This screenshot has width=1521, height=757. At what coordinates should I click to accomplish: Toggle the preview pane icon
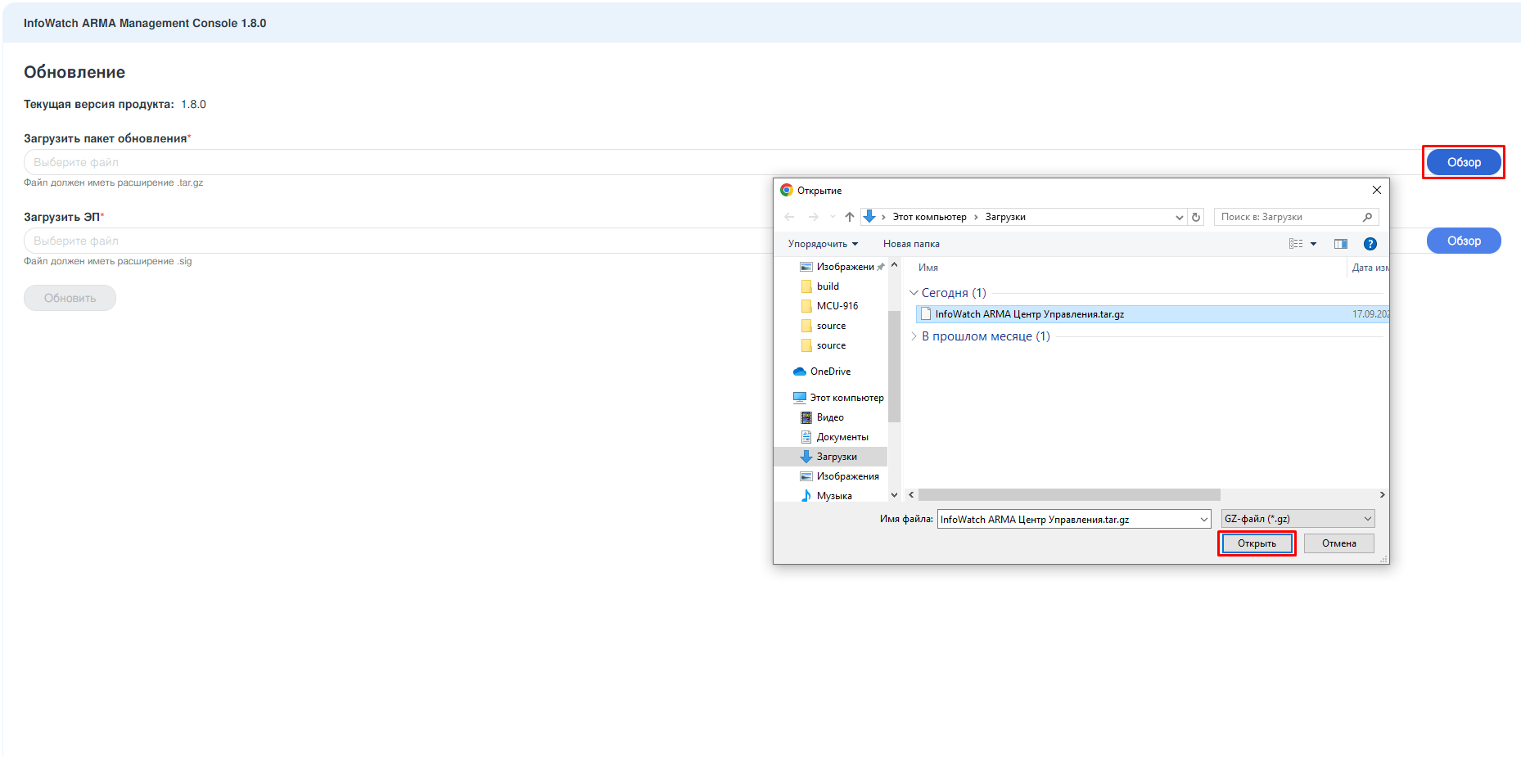coord(1341,244)
